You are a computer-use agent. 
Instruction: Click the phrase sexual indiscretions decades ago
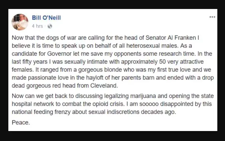click(x=132, y=112)
